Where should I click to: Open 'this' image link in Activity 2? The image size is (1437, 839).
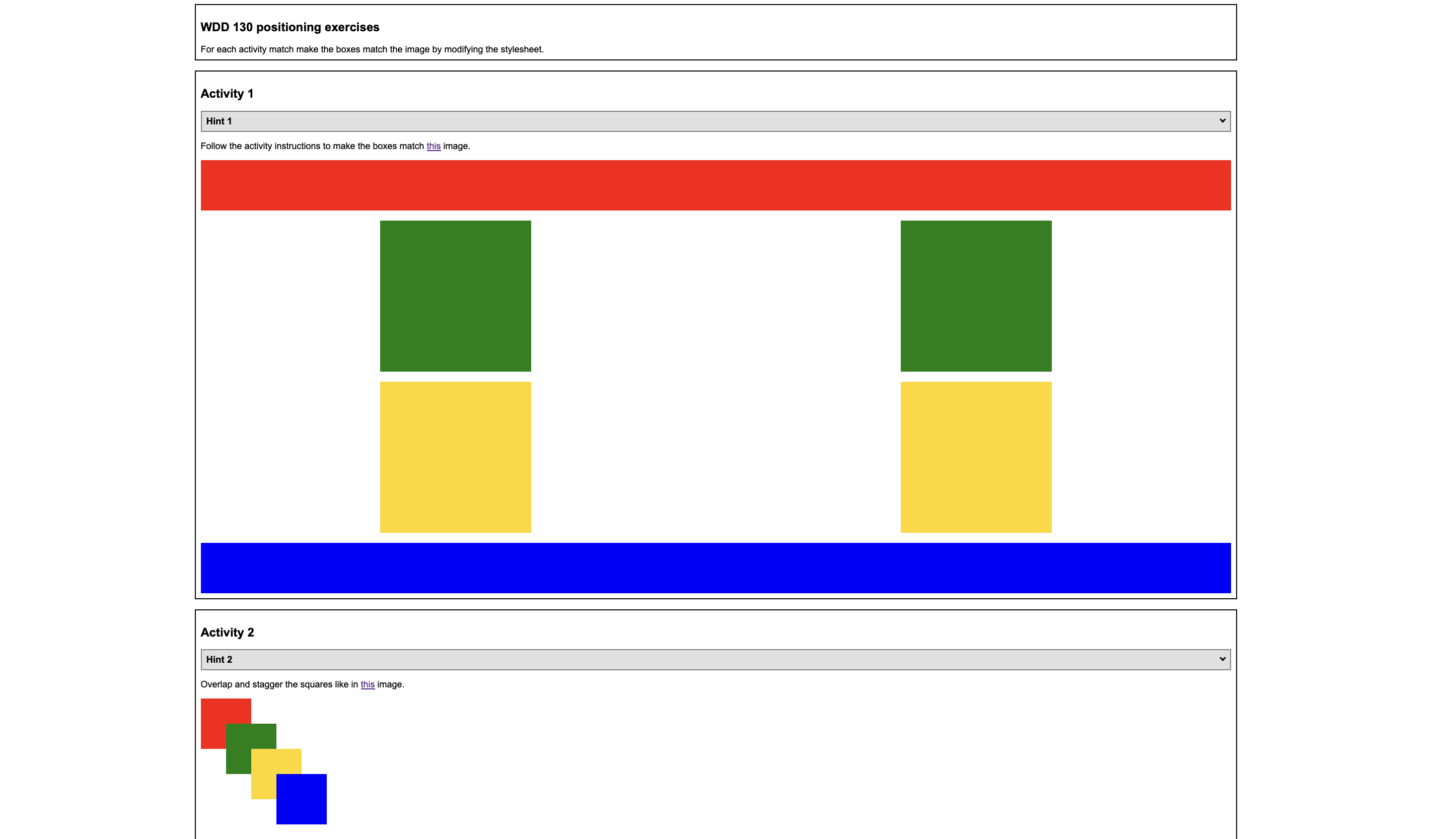tap(367, 684)
